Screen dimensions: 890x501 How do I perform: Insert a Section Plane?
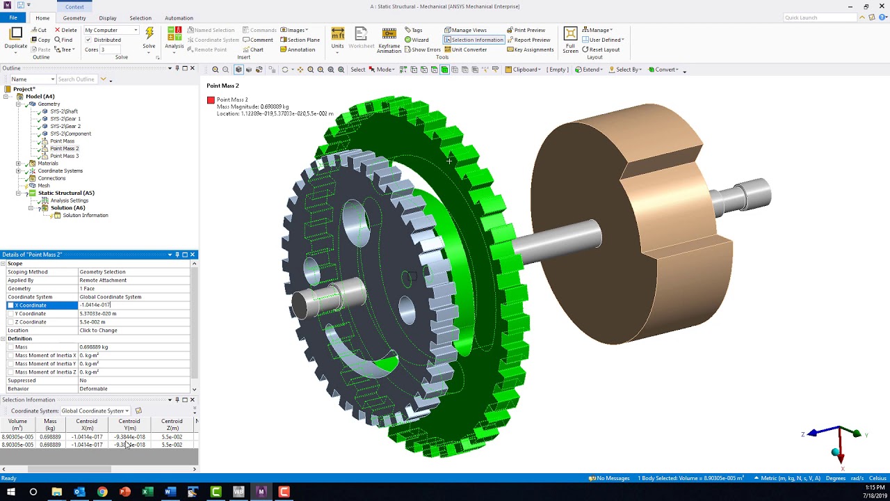300,40
